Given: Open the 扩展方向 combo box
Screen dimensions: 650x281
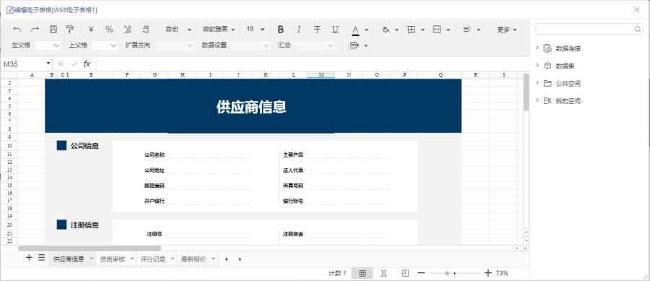Looking at the screenshot, I should click(x=175, y=46).
